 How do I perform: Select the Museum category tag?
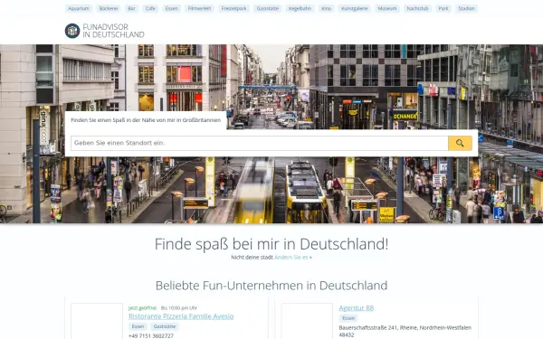coord(387,8)
